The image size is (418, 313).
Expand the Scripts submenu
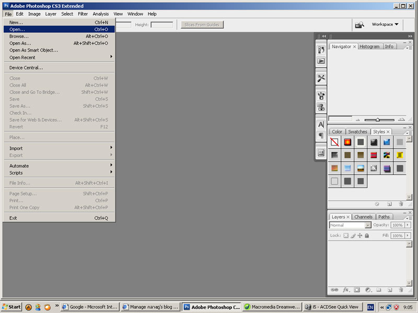59,173
